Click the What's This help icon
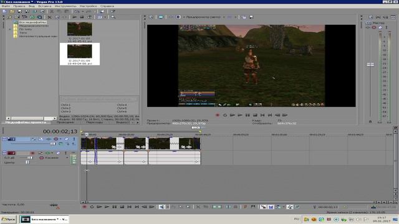Image resolution: width=399 pixels, height=224 pixels. [113, 11]
